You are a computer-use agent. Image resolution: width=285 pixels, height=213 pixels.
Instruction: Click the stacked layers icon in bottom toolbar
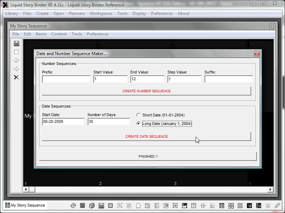click(x=73, y=206)
